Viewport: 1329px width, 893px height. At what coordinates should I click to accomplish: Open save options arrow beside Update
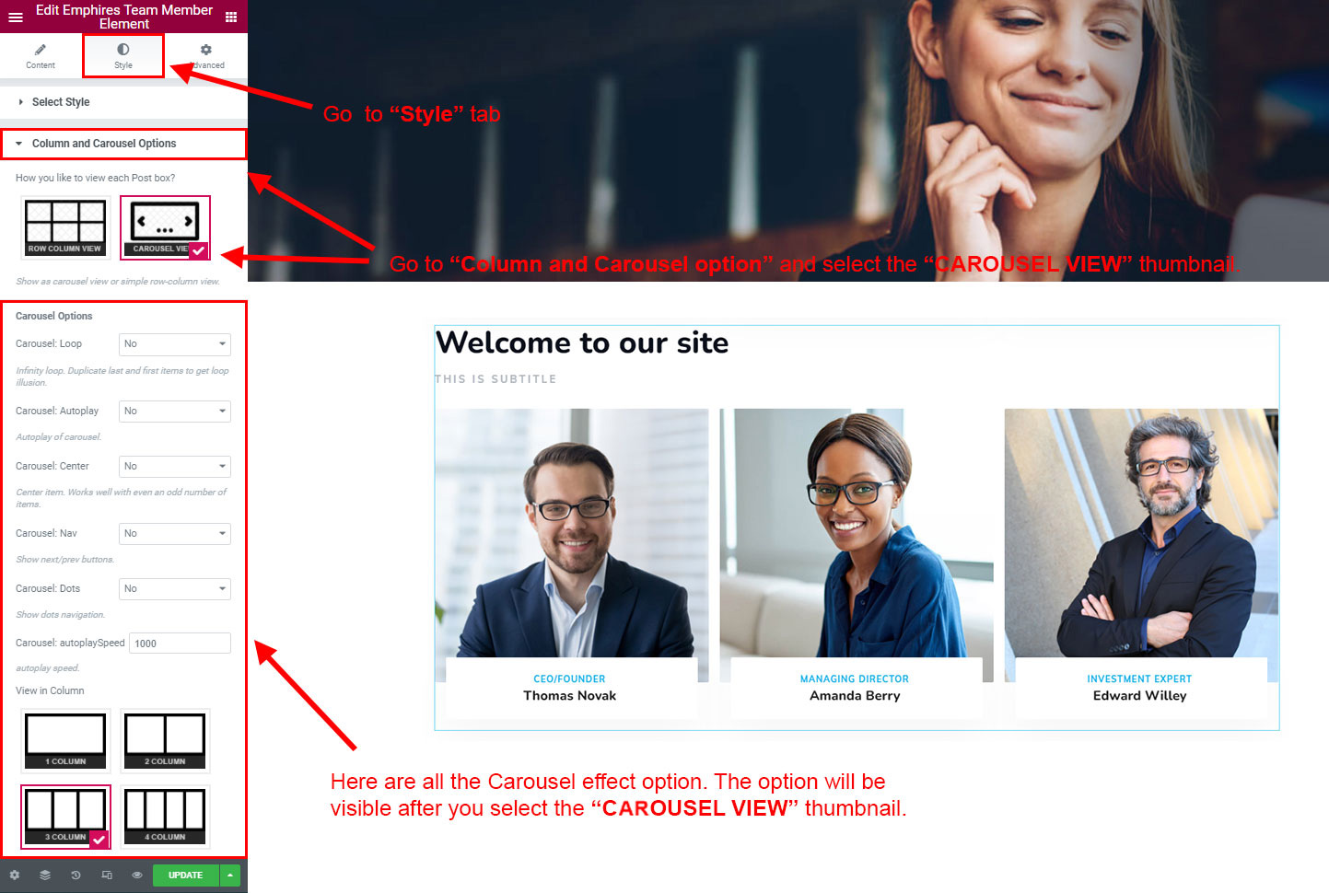[230, 875]
